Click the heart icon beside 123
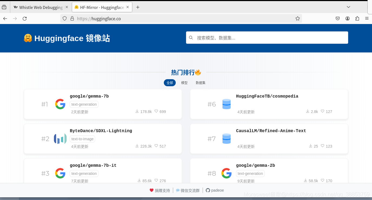The height and width of the screenshot is (200, 372). 323,146
